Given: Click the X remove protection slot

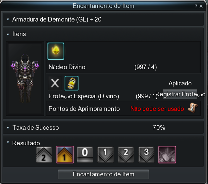Looking at the screenshot, I should [x=55, y=83].
